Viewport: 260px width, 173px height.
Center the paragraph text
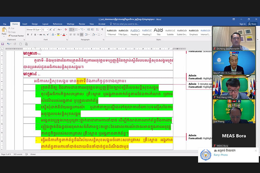74,35
